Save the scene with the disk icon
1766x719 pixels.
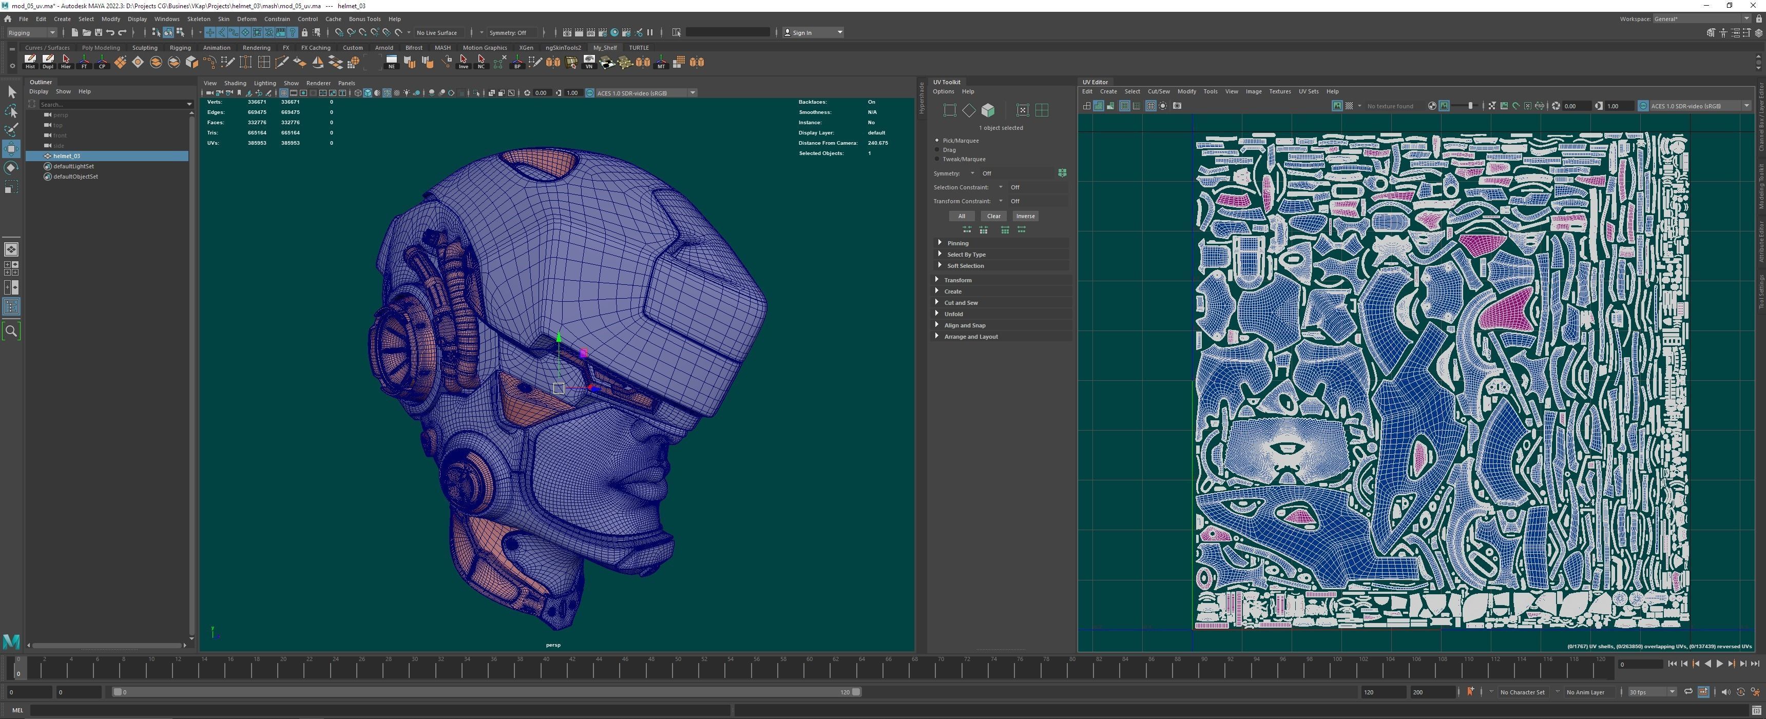tap(98, 32)
